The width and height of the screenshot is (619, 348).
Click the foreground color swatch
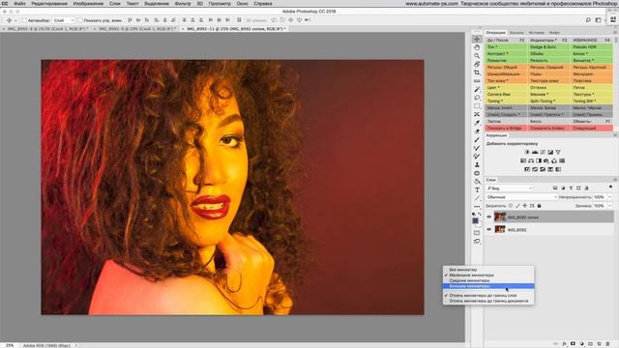pyautogui.click(x=475, y=220)
